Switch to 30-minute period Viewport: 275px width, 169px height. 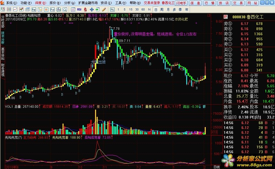pyautogui.click(x=137, y=9)
